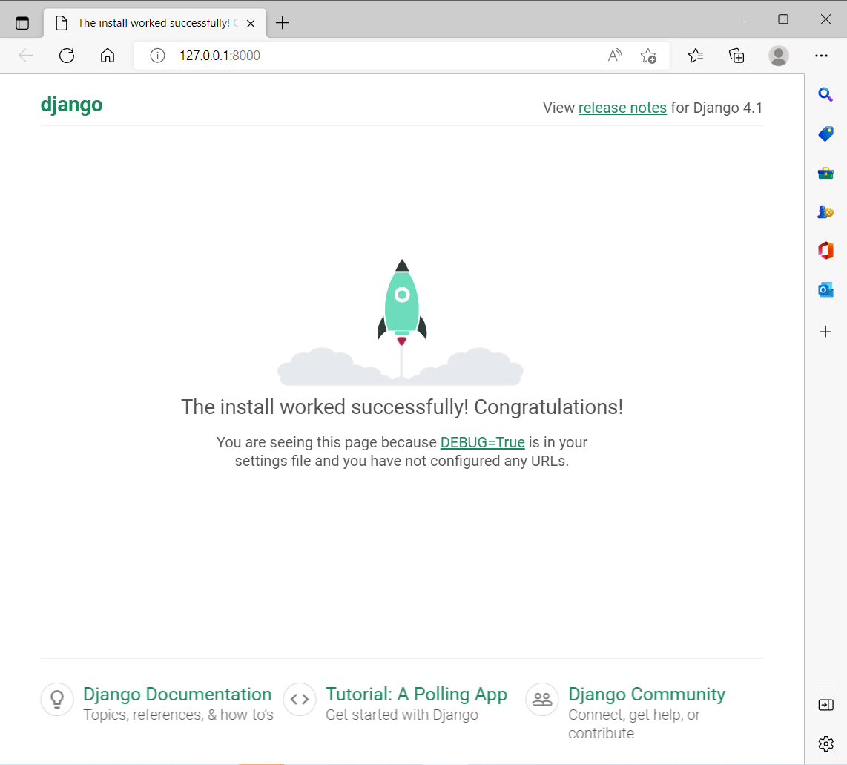Open sidebar Outlook icon
847x765 pixels.
[x=825, y=290]
